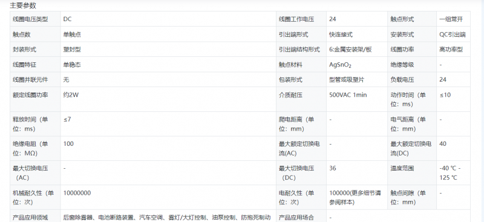Select the 高功率型 coil power value

coord(451,50)
